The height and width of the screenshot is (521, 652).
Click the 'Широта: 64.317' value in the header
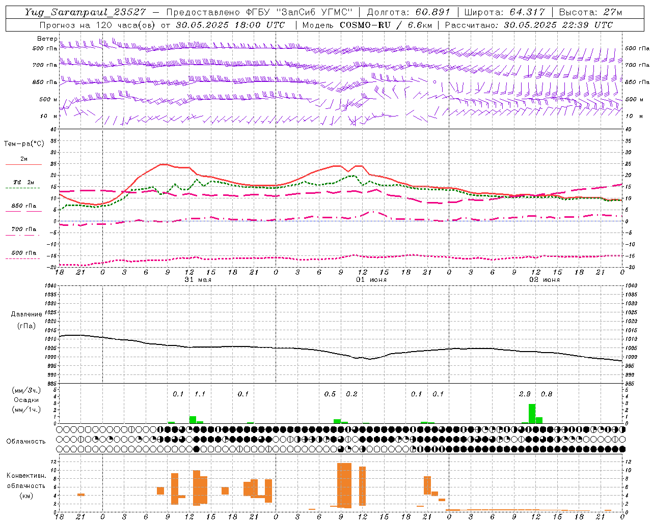pyautogui.click(x=505, y=12)
